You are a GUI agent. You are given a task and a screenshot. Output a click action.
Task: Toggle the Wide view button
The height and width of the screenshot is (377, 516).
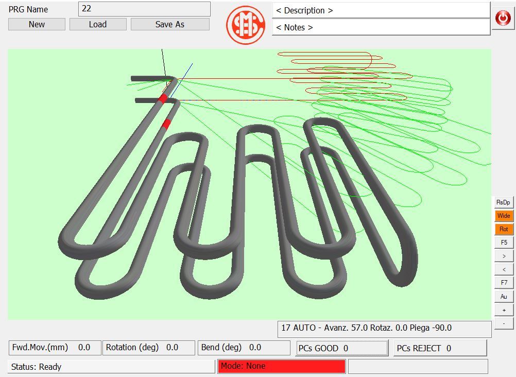coord(504,216)
